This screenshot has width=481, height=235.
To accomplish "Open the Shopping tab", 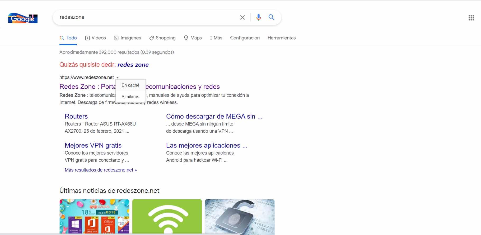I will (162, 38).
